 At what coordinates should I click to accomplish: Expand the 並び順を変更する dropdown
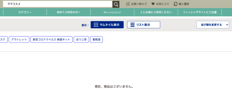pyautogui.click(x=213, y=25)
